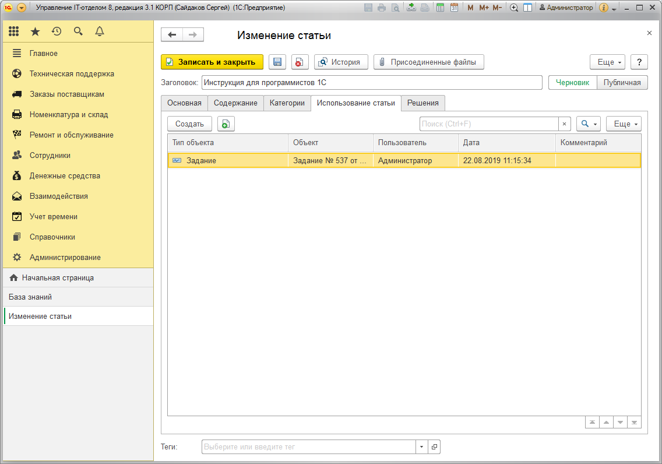Click the get link icon in title bar
662x464 pixels.
click(x=411, y=8)
